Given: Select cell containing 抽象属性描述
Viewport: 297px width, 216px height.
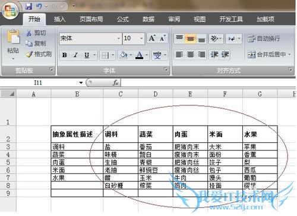Looking at the screenshot, I should pos(77,134).
